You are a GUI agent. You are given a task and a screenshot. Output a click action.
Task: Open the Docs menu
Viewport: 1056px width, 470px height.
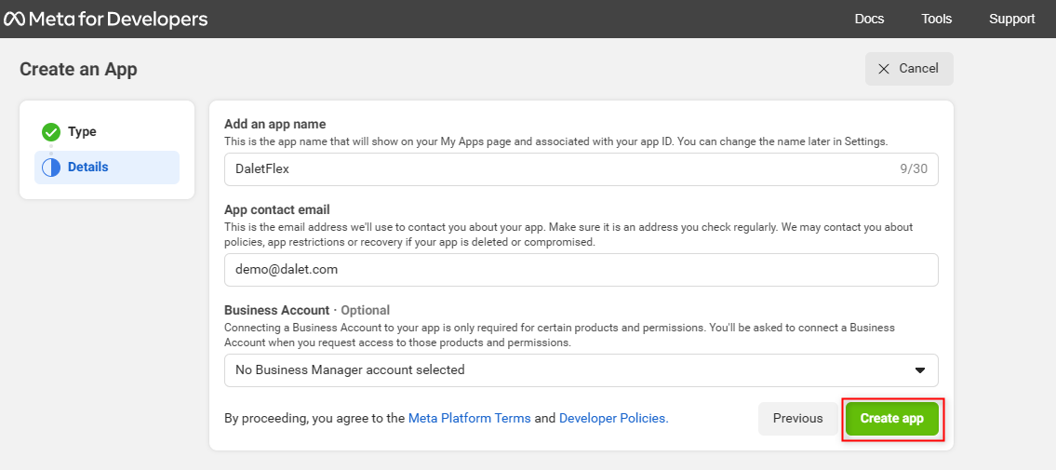point(869,19)
